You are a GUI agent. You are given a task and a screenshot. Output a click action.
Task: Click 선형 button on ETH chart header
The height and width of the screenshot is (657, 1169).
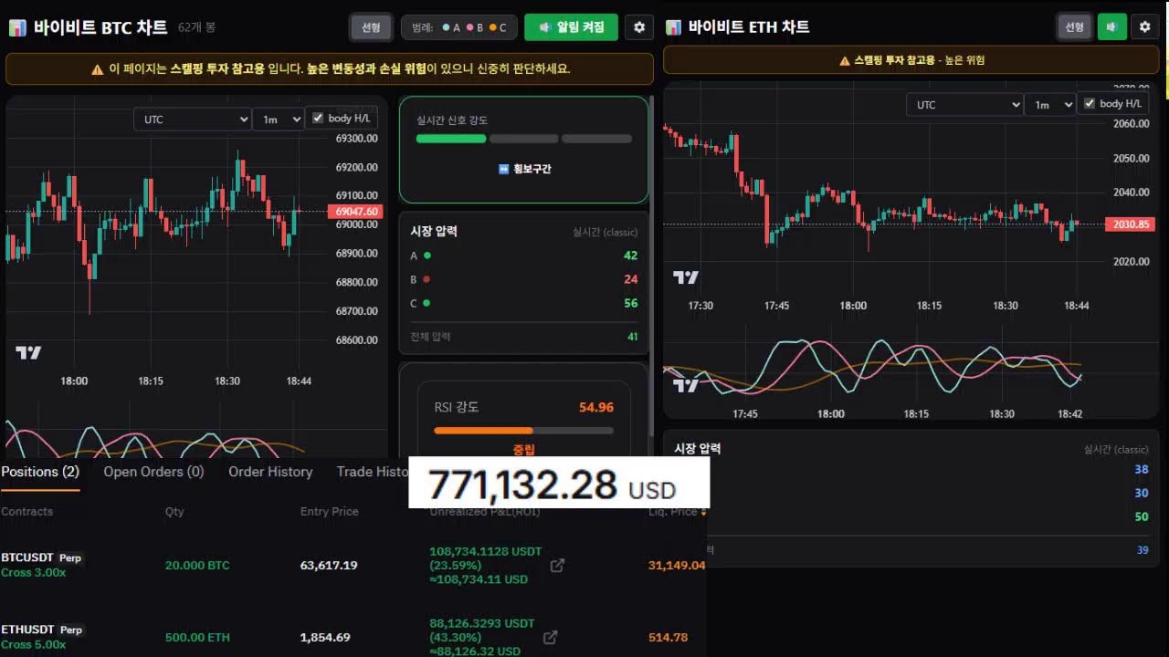pyautogui.click(x=1074, y=27)
